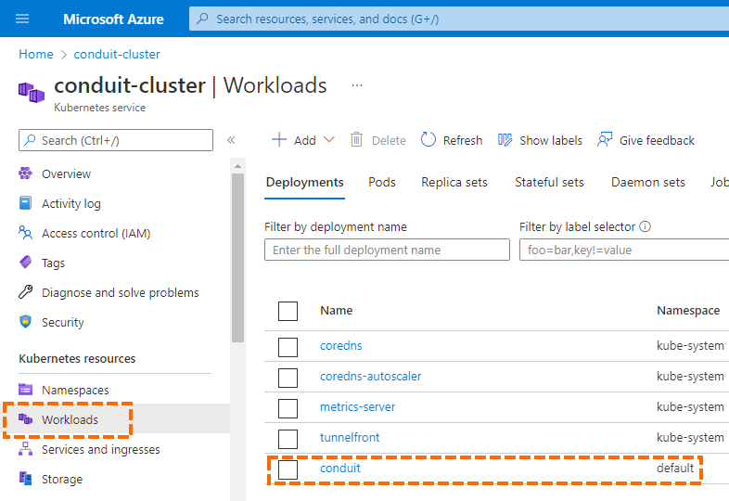
Task: Focus the global search resources field
Action: (x=459, y=19)
